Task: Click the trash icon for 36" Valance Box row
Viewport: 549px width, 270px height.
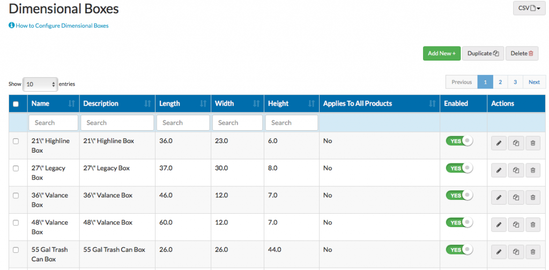Action: 532,198
